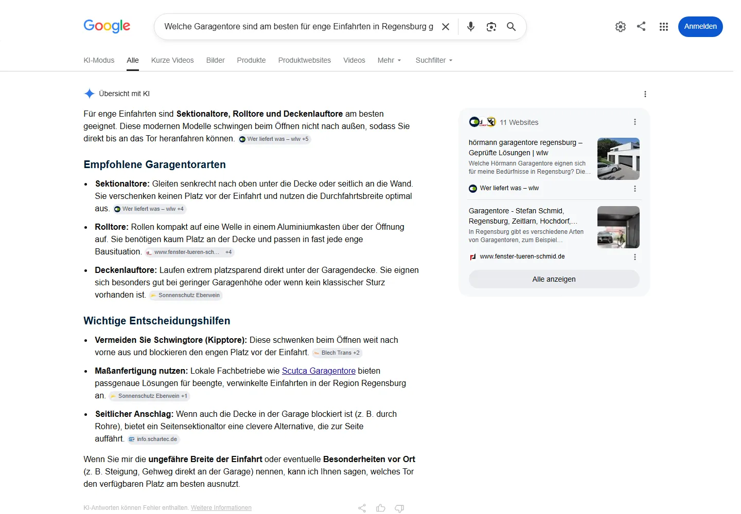Clear the search query text
This screenshot has height=514, width=741.
pyautogui.click(x=446, y=27)
